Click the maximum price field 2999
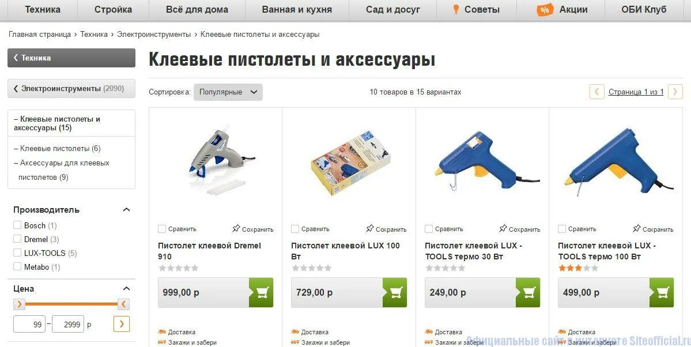The image size is (691, 347). coord(68,324)
